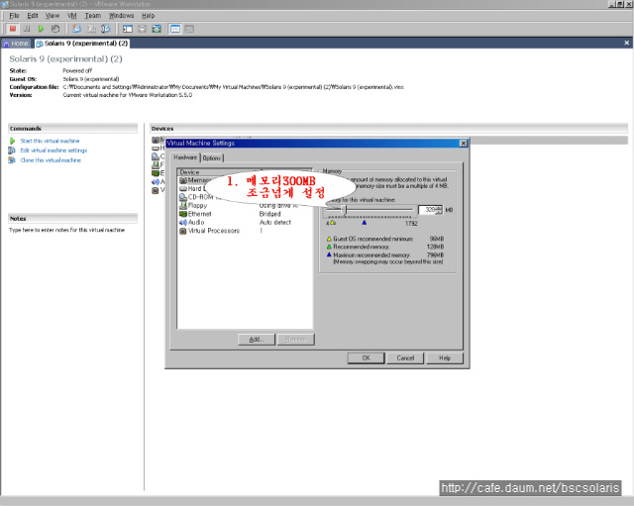Click the Device column header

(x=217, y=172)
